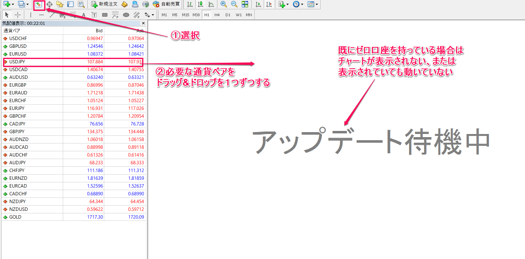
Task: Close the 気配値表示 Market Watch panel
Action: [x=143, y=23]
